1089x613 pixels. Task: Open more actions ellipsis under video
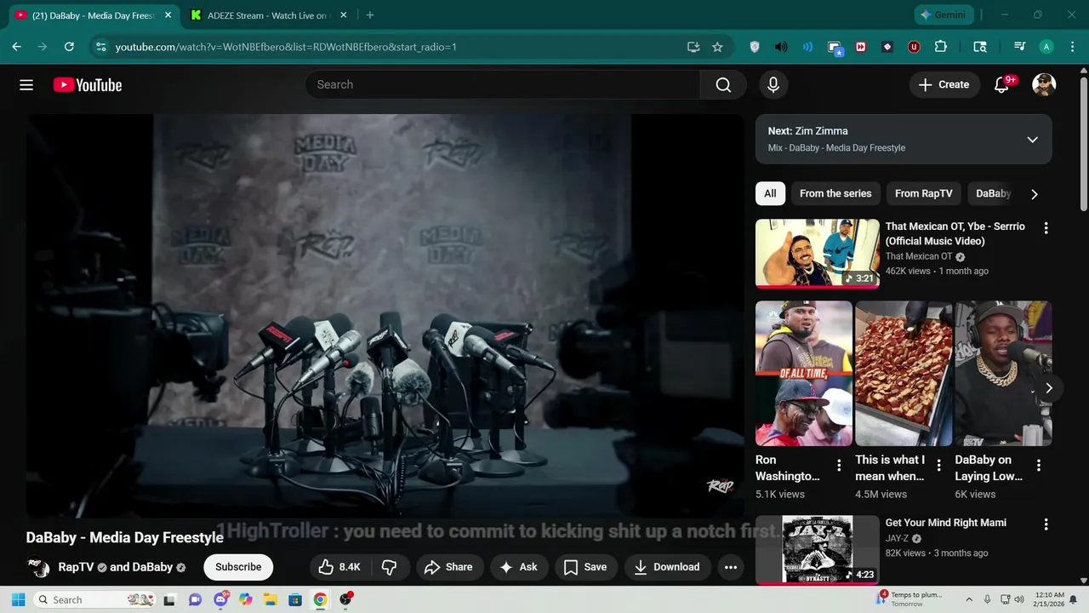[731, 567]
